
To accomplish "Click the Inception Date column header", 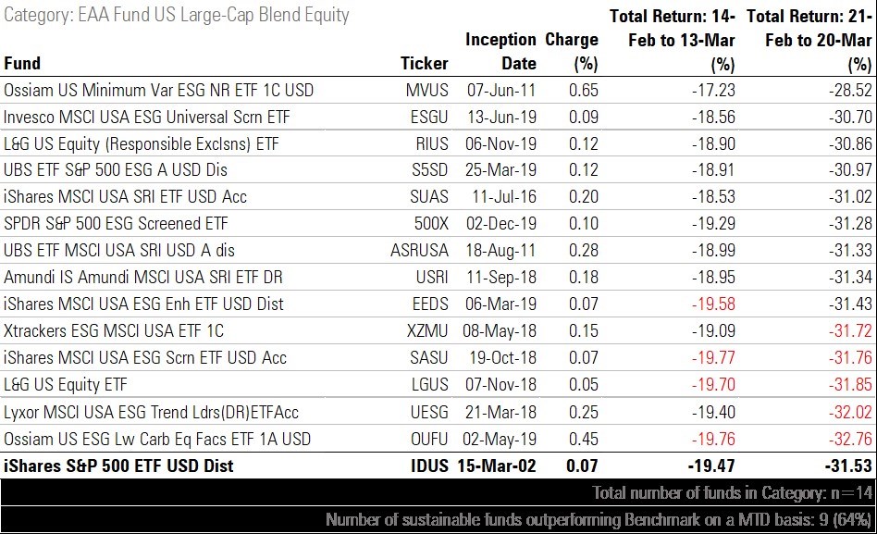I will pos(500,52).
